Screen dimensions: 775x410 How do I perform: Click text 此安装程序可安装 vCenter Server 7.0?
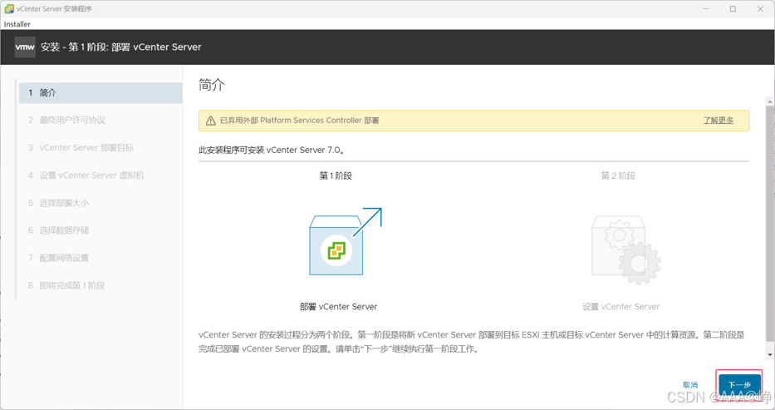point(272,150)
